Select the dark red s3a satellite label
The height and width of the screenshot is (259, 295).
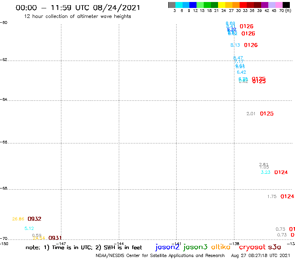pos(274,247)
